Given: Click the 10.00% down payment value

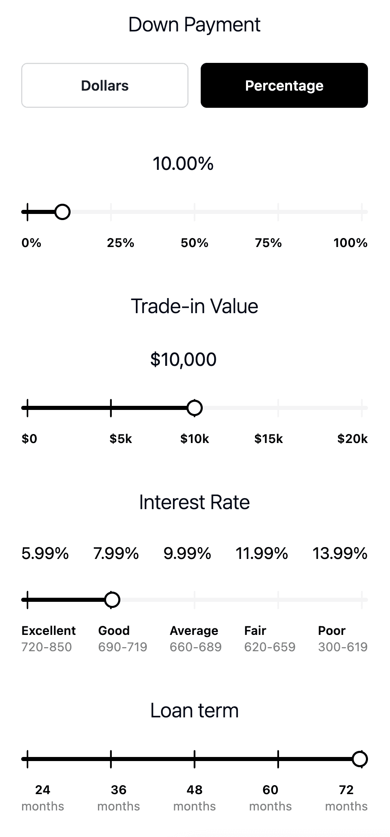Looking at the screenshot, I should [183, 163].
